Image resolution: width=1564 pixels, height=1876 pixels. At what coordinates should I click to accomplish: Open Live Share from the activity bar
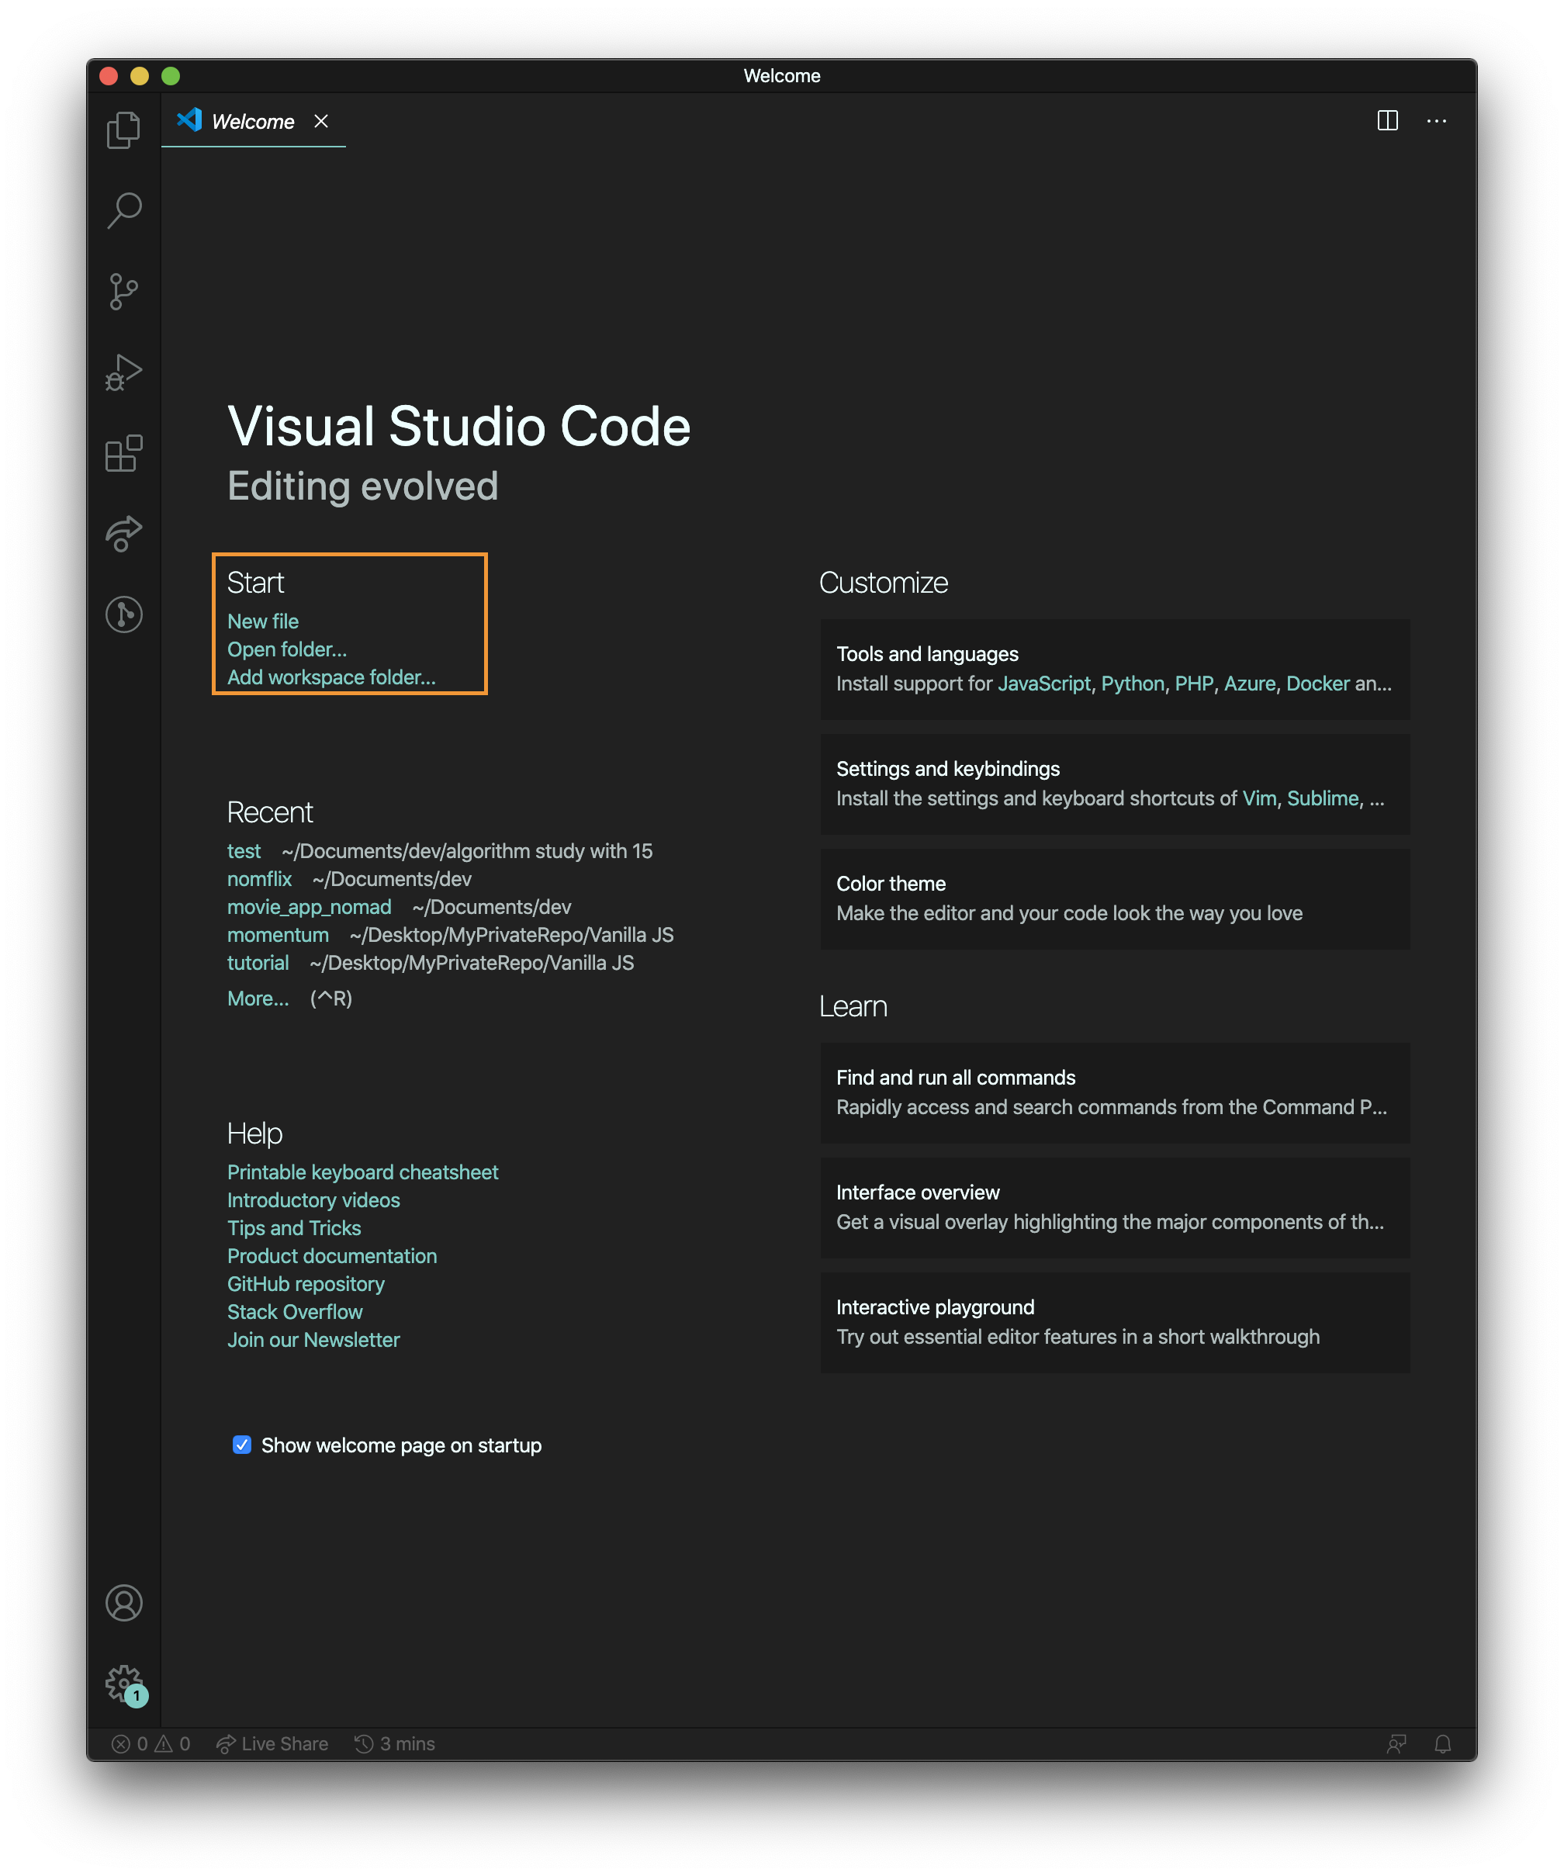click(123, 533)
